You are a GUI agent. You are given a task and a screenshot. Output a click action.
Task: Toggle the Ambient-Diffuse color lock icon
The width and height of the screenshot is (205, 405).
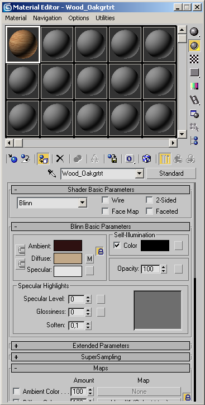(101, 251)
